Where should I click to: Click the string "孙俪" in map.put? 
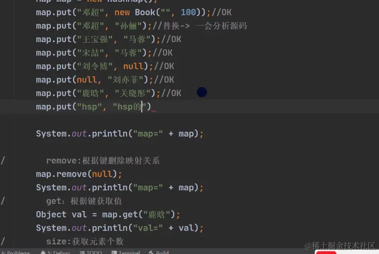128,26
